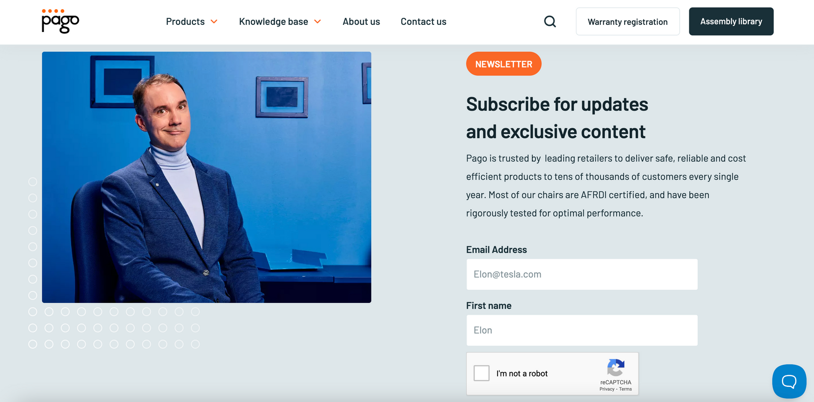Open the search magnifier icon
The image size is (814, 402).
pyautogui.click(x=550, y=21)
